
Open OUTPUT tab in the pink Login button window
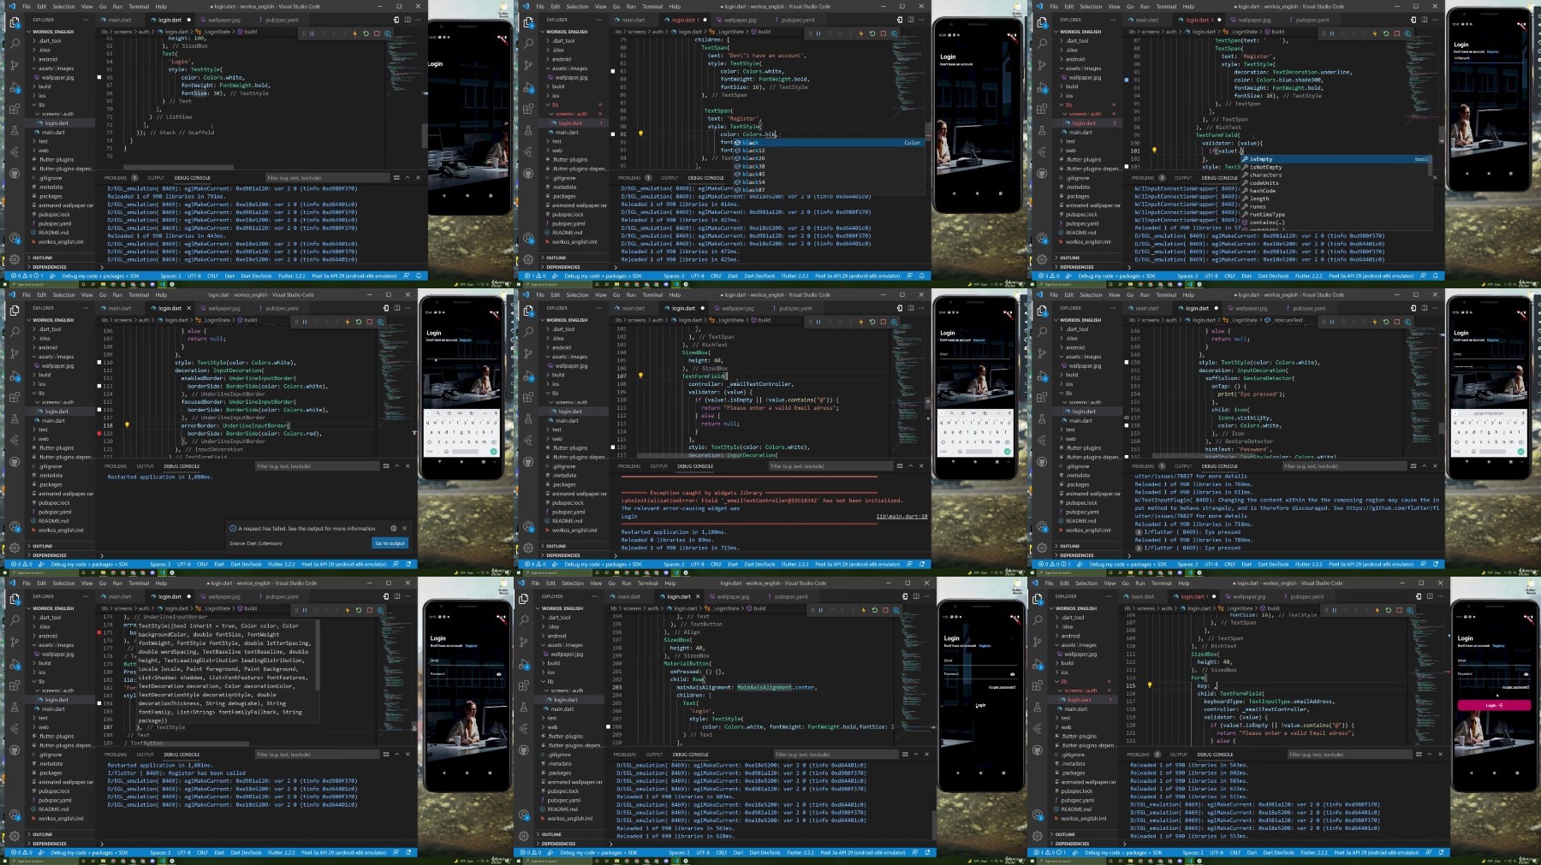coord(1179,755)
